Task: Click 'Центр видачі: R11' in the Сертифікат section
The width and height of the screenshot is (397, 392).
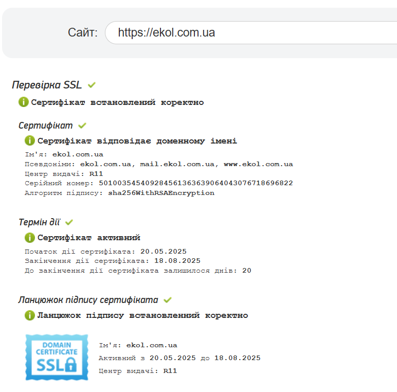Action: pos(64,174)
